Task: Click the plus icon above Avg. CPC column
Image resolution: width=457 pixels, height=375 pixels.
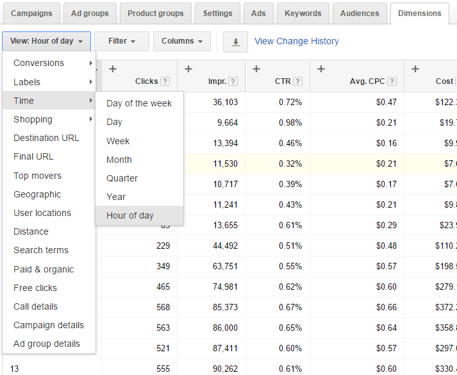Action: pos(321,69)
